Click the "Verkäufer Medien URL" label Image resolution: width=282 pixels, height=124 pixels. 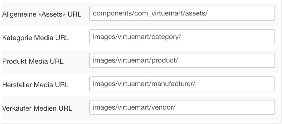point(37,109)
